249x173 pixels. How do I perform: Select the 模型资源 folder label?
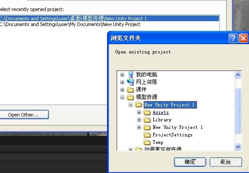pyautogui.click(x=146, y=97)
